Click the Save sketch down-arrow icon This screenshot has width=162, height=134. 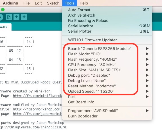(24, 17)
